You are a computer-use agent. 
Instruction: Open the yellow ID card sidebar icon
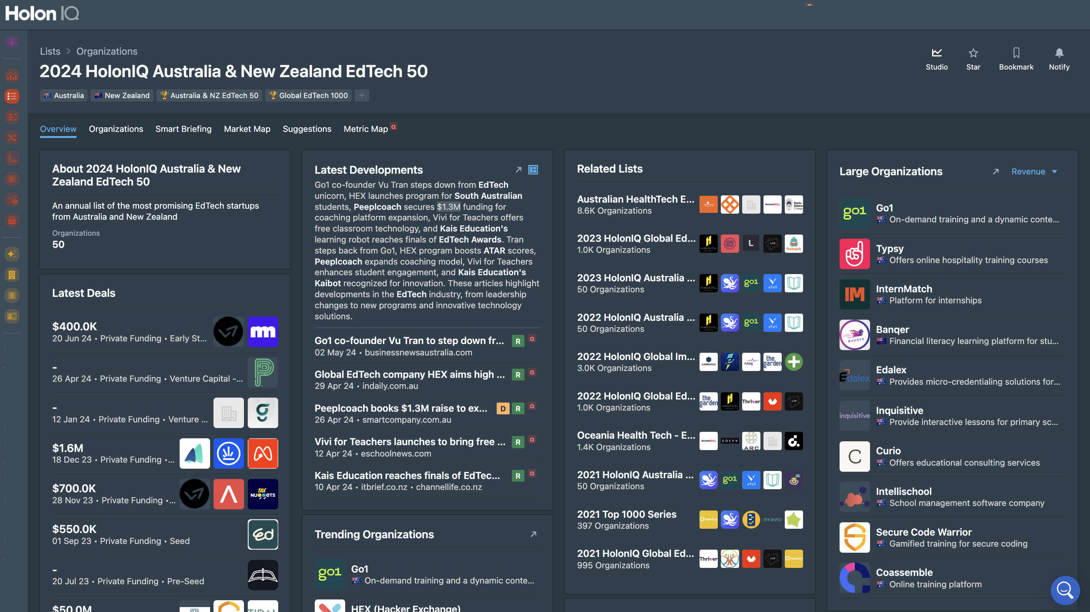click(x=12, y=316)
